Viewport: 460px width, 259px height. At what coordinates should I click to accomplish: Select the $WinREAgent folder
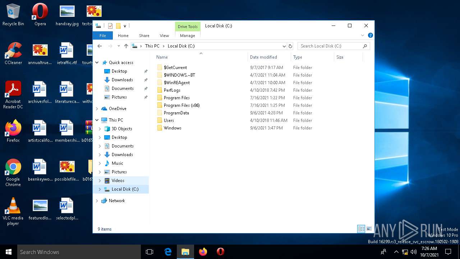(177, 83)
